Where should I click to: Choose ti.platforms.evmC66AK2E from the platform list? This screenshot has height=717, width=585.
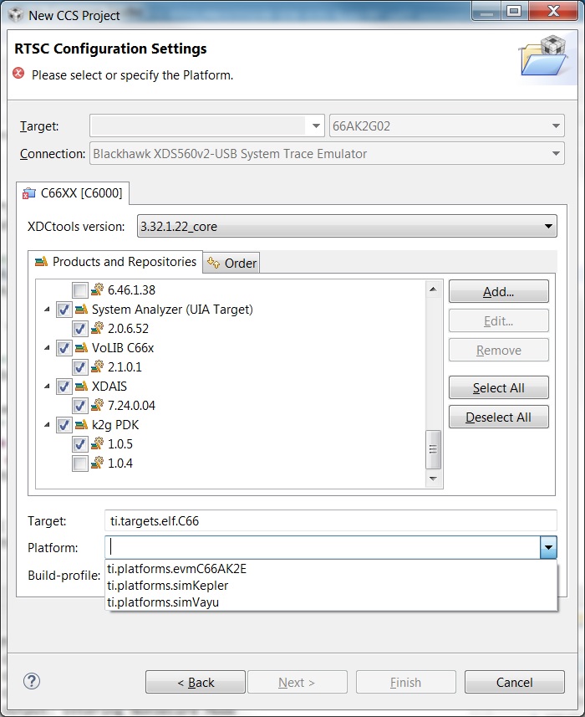176,569
